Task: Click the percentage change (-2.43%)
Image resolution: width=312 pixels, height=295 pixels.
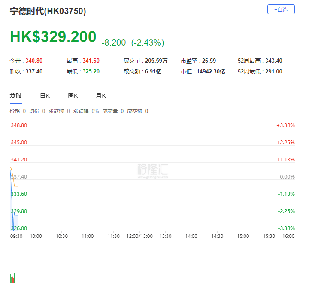Action: 148,43
